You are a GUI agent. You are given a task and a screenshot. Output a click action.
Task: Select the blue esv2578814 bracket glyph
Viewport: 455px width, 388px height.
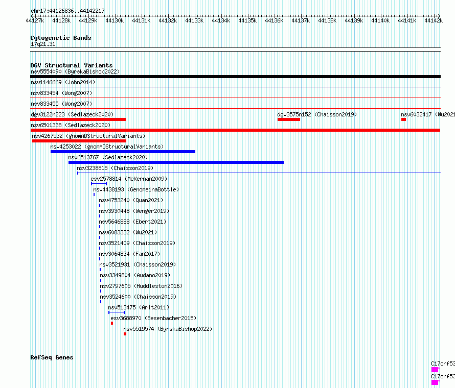tap(99, 184)
